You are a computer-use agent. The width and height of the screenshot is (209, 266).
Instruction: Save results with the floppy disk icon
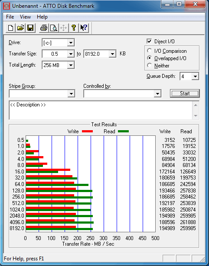point(30,28)
